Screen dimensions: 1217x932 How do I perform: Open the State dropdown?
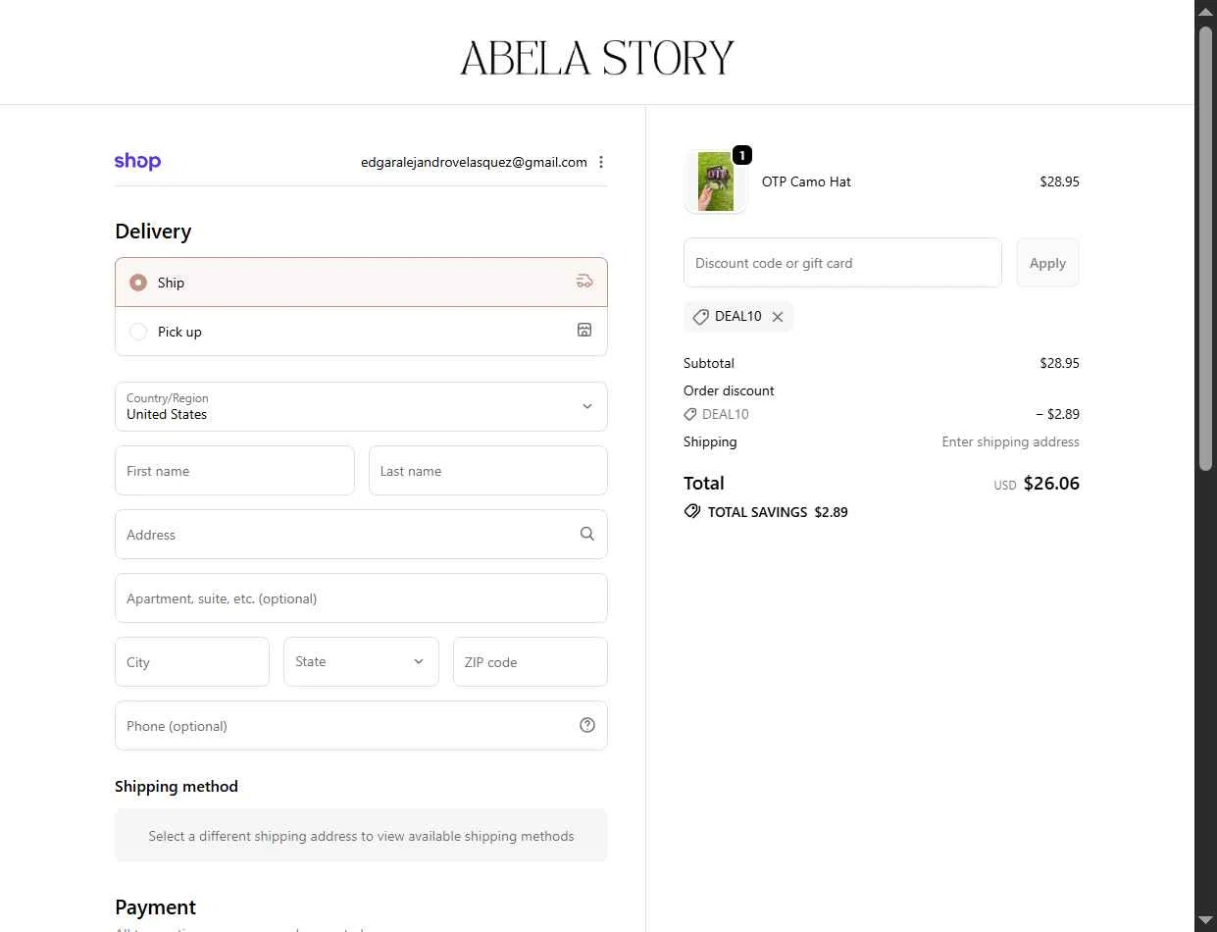(x=361, y=662)
